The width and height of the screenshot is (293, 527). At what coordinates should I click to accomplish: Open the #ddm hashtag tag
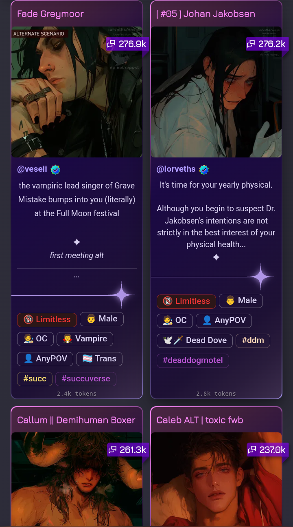253,341
